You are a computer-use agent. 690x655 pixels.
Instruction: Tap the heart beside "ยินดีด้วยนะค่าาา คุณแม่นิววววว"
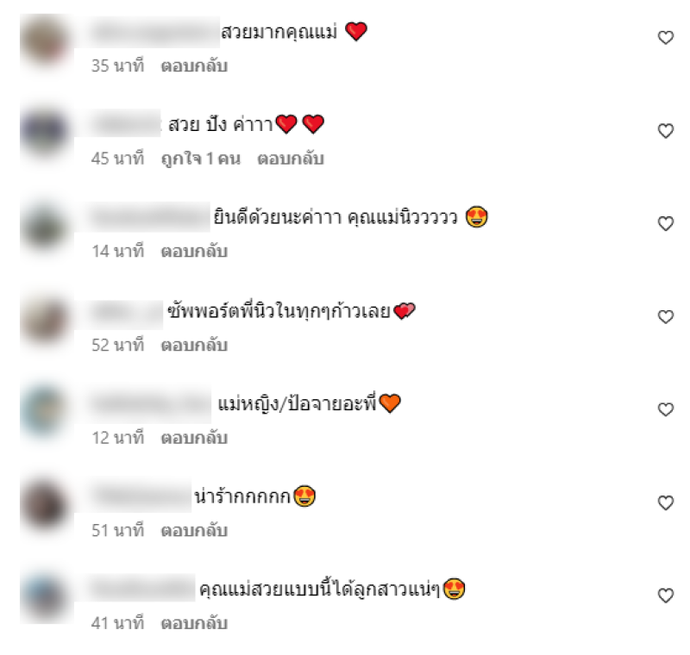[665, 223]
